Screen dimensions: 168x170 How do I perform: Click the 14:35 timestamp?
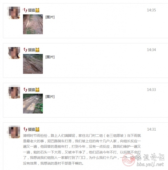coord(151,10)
